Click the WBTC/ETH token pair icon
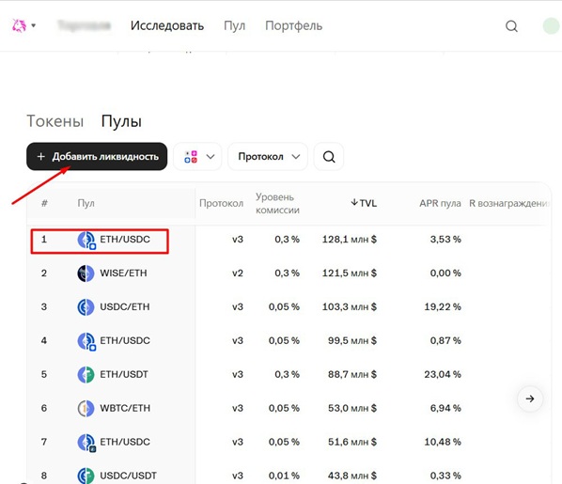 86,409
